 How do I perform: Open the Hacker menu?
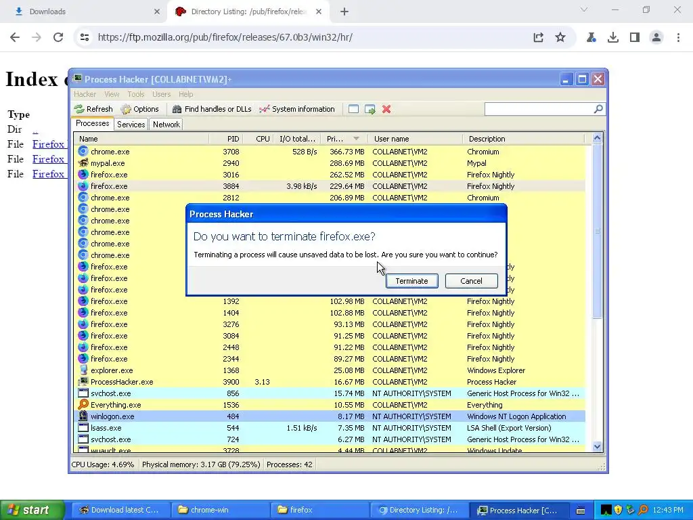point(85,94)
